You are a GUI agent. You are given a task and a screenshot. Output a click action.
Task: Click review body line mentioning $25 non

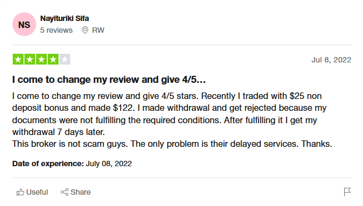click(167, 96)
